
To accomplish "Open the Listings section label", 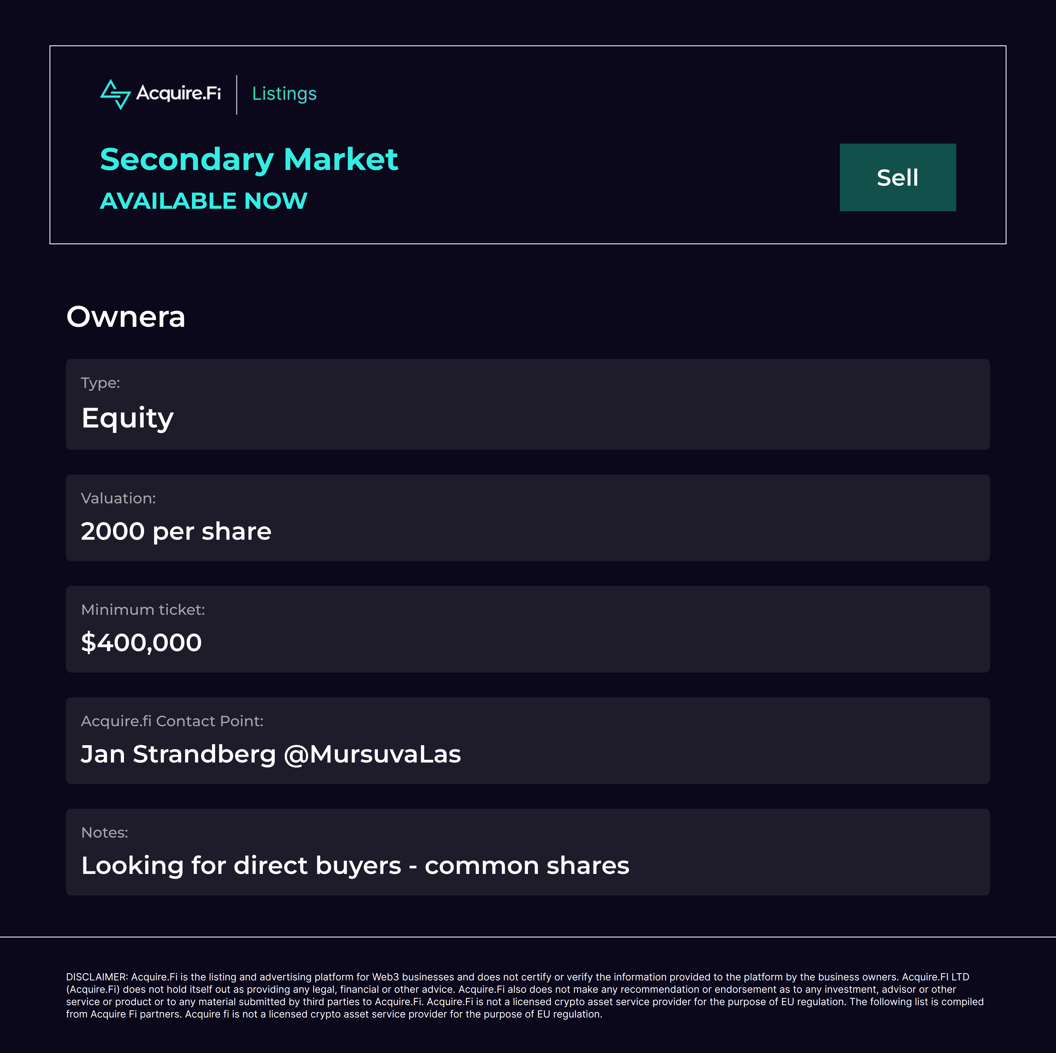I will (x=284, y=94).
